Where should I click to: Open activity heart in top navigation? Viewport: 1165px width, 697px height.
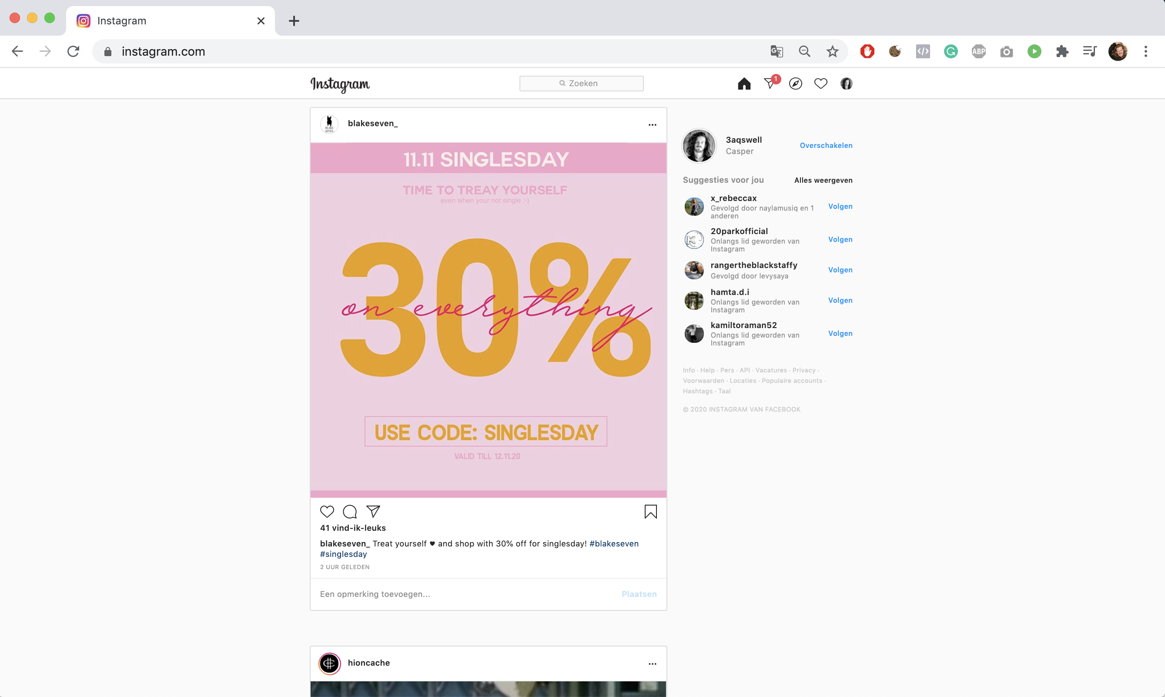(x=820, y=84)
